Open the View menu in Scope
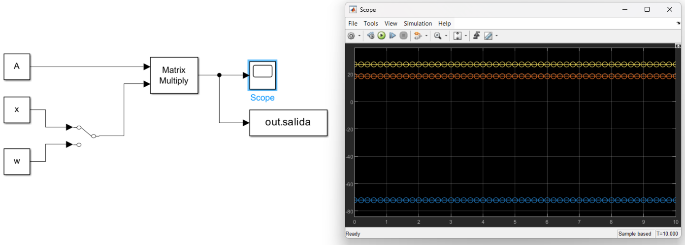This screenshot has height=245, width=685. point(391,24)
